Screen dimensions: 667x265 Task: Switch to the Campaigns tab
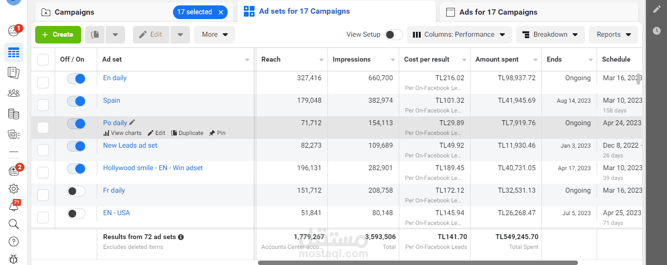tap(134, 12)
